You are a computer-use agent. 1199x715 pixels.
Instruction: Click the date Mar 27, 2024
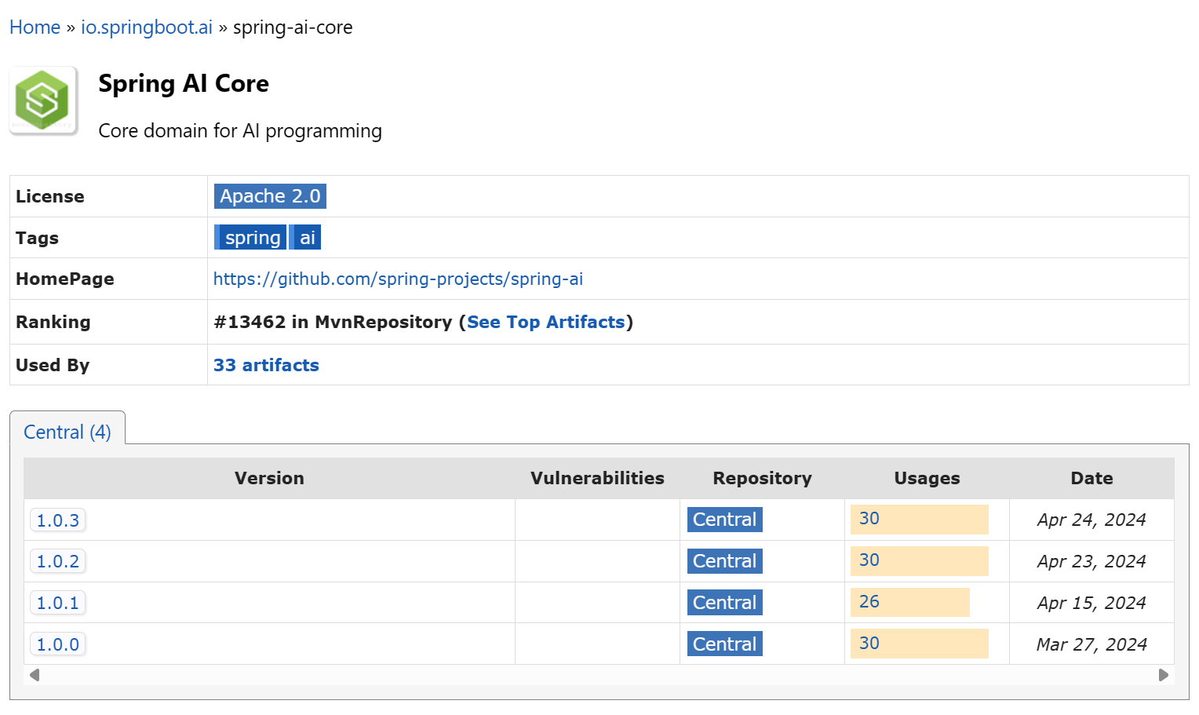tap(1091, 644)
